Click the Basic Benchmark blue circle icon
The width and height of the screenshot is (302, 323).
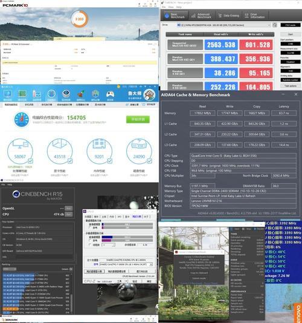coord(167,16)
